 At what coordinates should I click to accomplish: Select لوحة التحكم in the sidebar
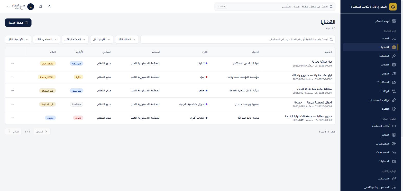(370, 21)
